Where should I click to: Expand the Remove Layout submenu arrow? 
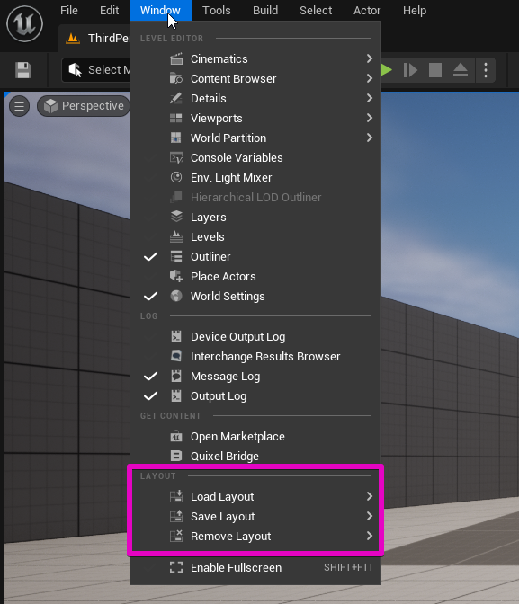click(370, 536)
